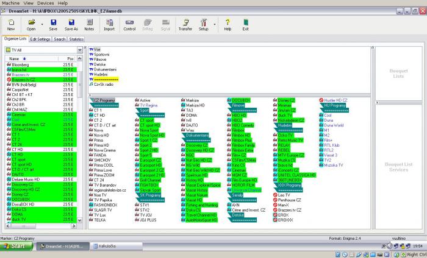Image resolution: width=427 pixels, height=258 pixels.
Task: Select DocuBOX HD in services list
Action: pos(41,204)
